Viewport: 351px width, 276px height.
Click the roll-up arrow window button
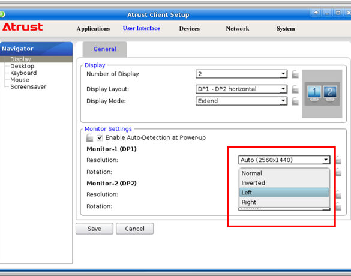[x=316, y=13]
